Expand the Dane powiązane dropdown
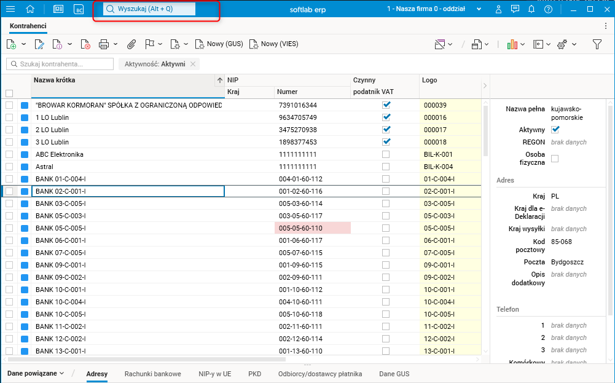The image size is (615, 383). 36,373
